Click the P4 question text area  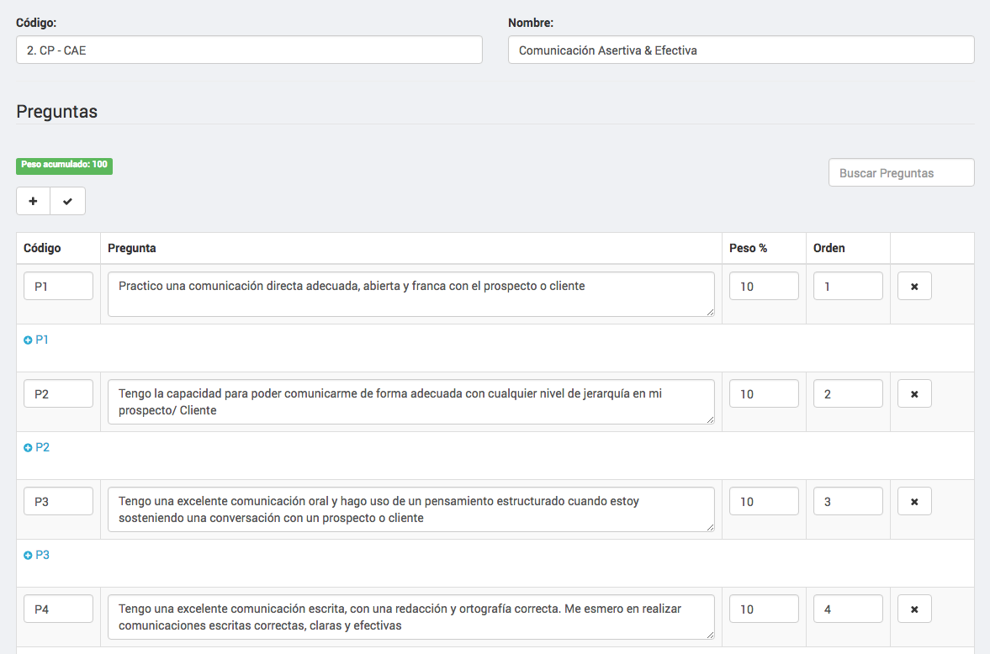point(411,617)
